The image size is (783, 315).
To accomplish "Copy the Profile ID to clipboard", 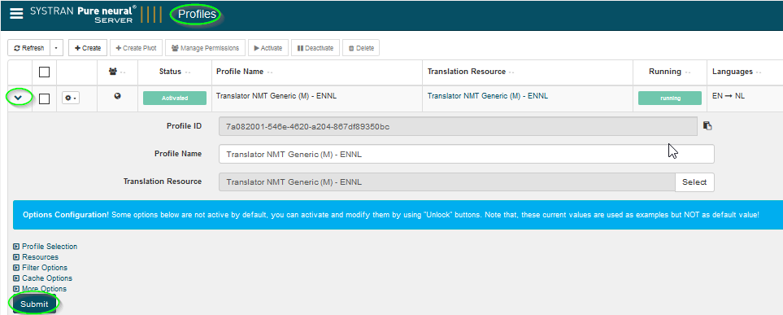I will (x=707, y=126).
